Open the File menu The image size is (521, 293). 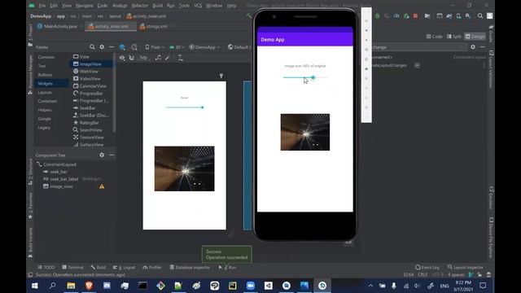click(x=42, y=6)
